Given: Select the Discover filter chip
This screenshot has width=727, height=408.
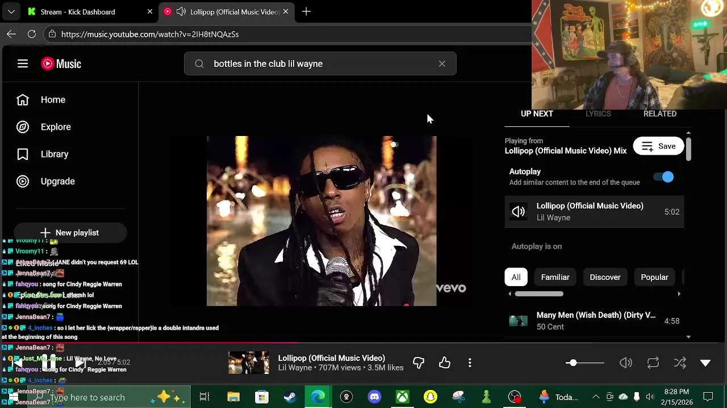Looking at the screenshot, I should (x=605, y=277).
